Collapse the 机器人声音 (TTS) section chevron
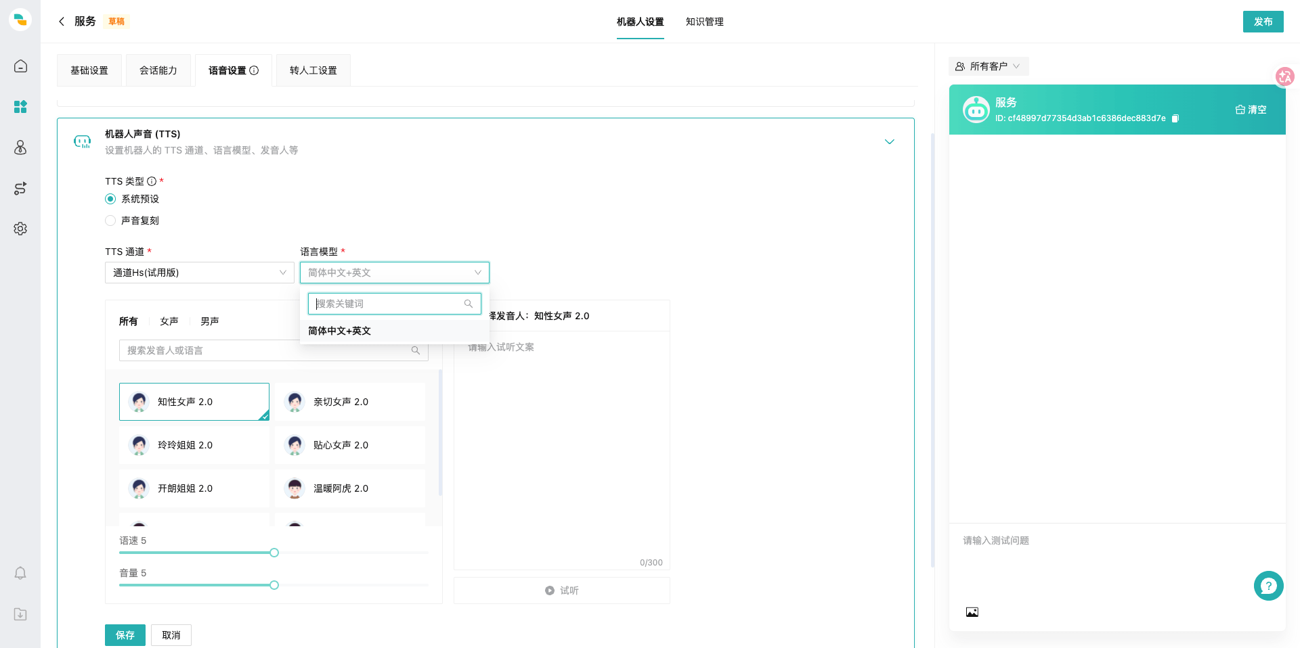The image size is (1300, 648). (890, 141)
